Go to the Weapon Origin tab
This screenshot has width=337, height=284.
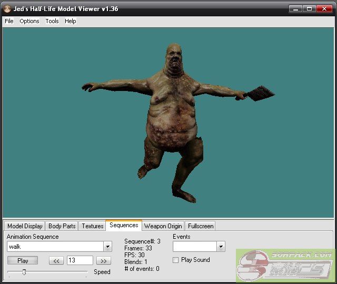163,226
